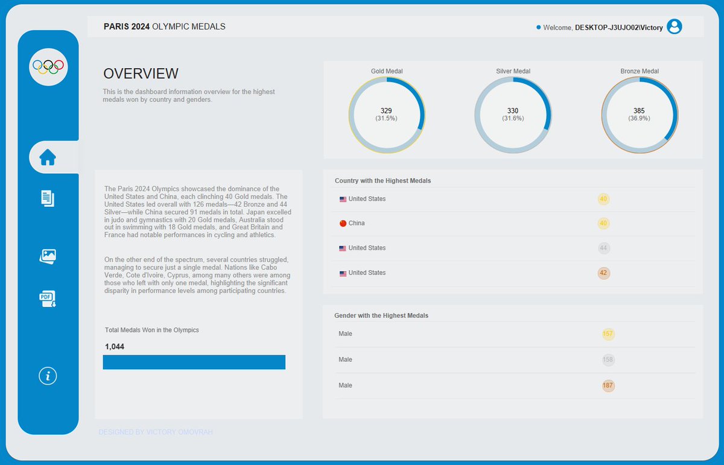Select the China country row label
Screen dimensions: 724x465
coord(357,224)
